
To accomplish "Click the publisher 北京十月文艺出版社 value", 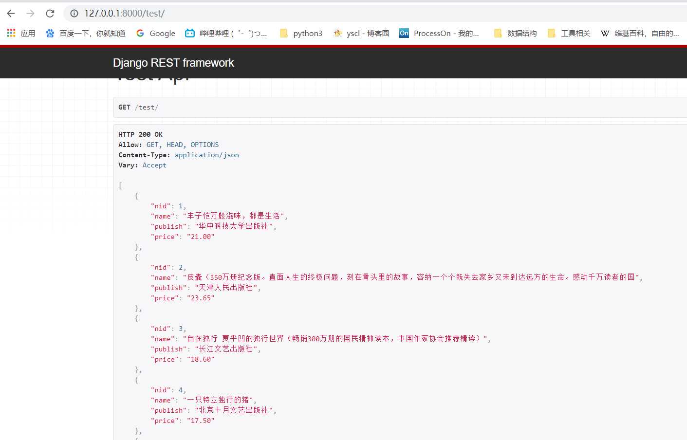I will point(234,410).
